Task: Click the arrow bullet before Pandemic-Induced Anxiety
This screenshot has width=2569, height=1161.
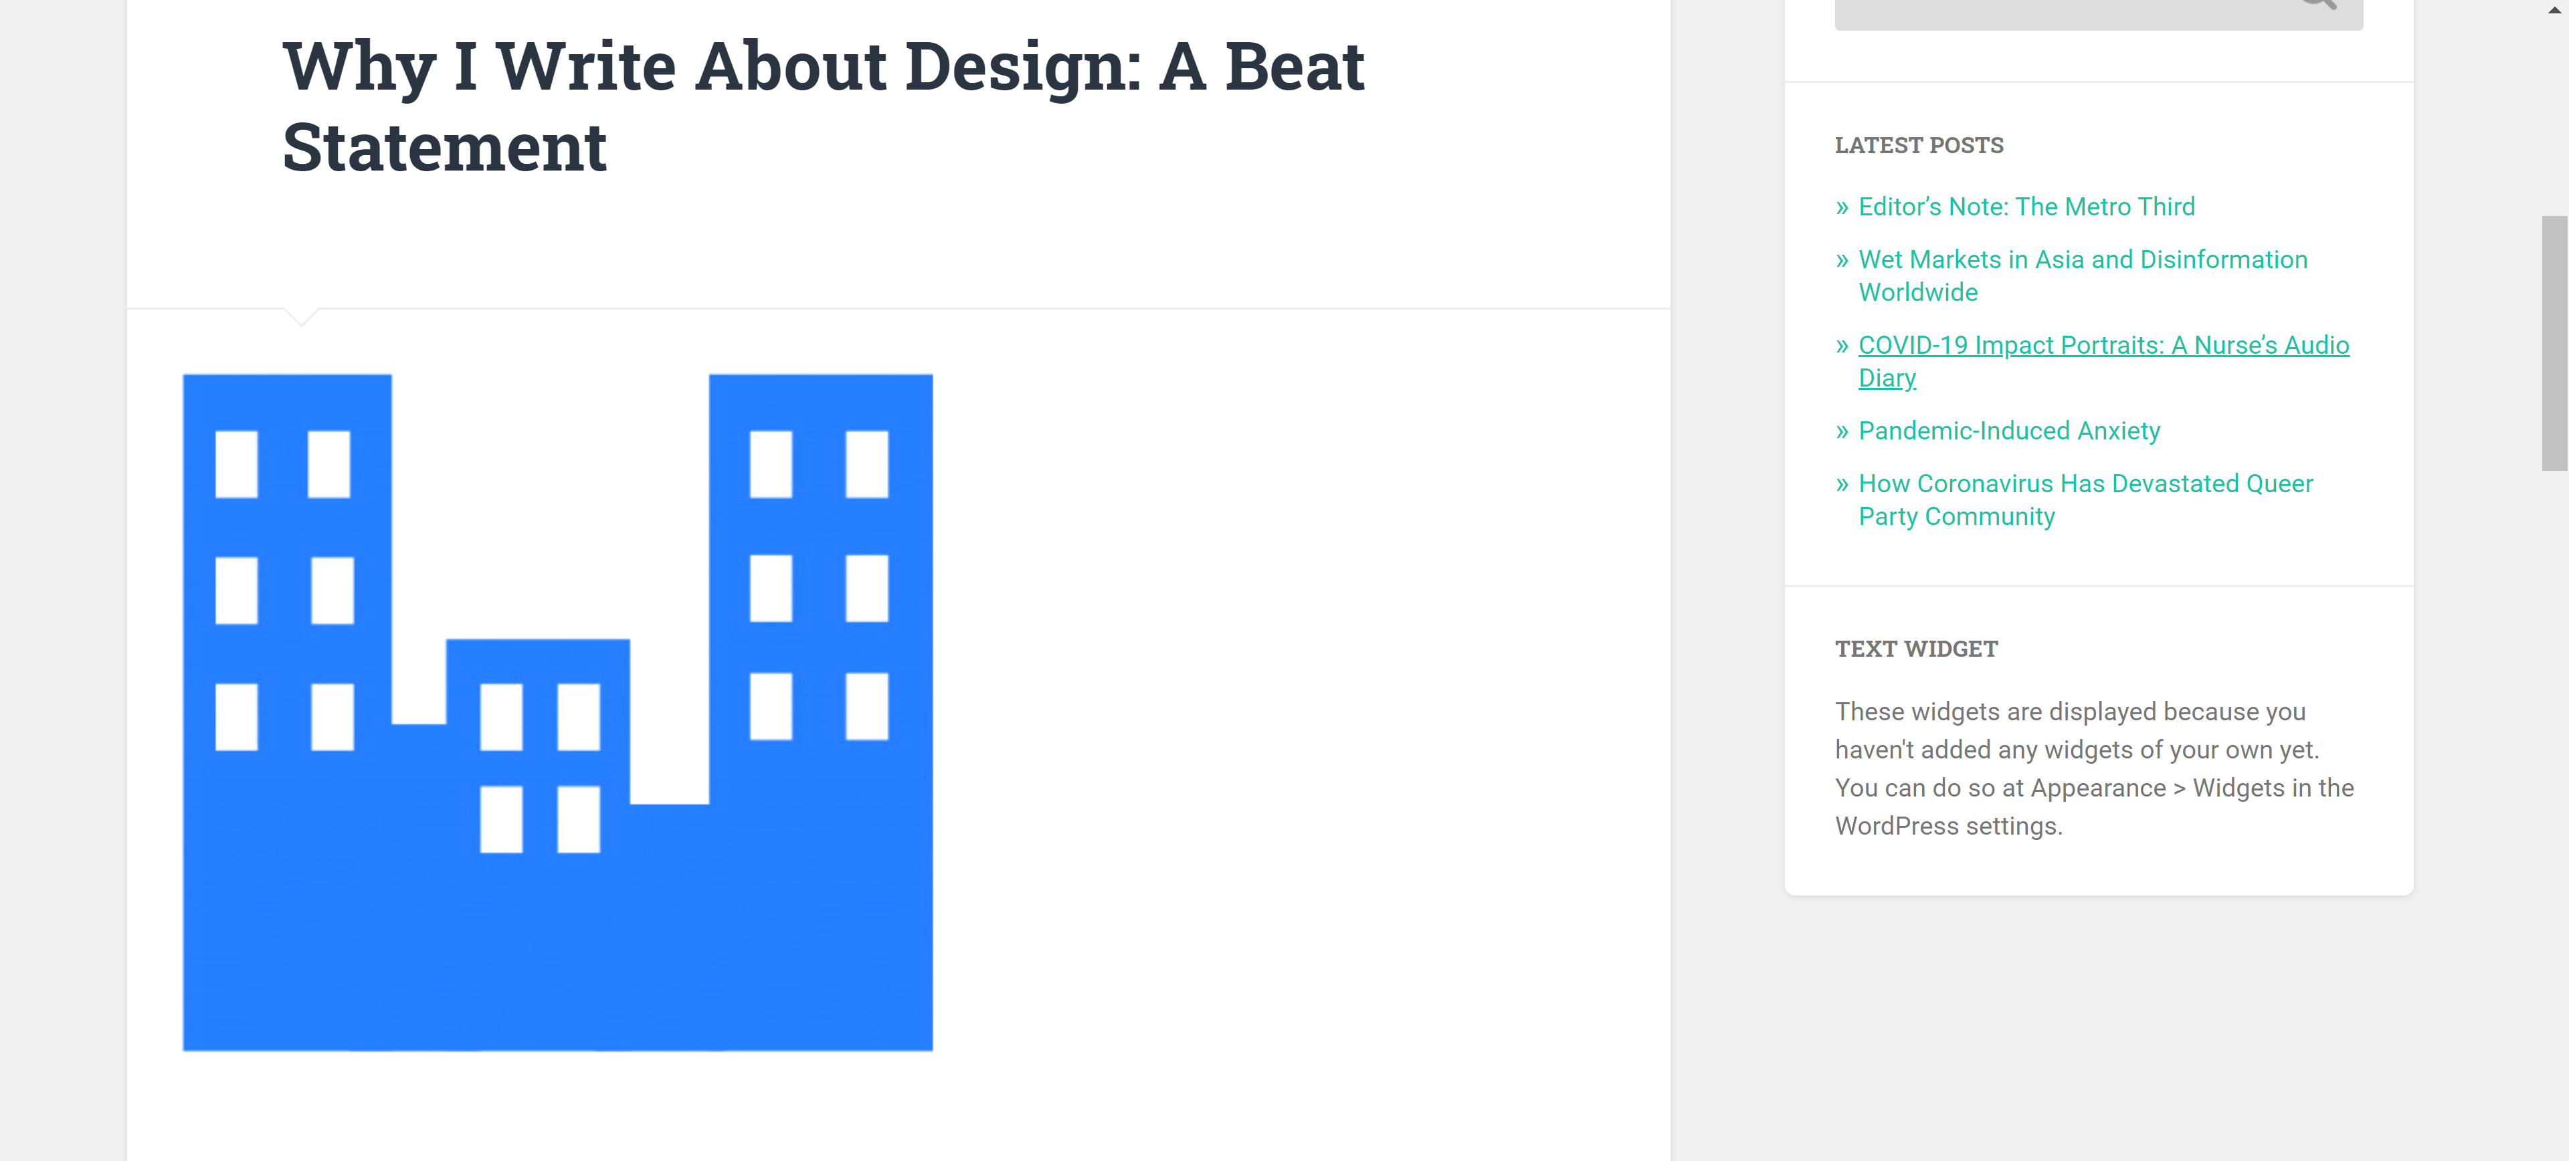Action: point(1842,433)
